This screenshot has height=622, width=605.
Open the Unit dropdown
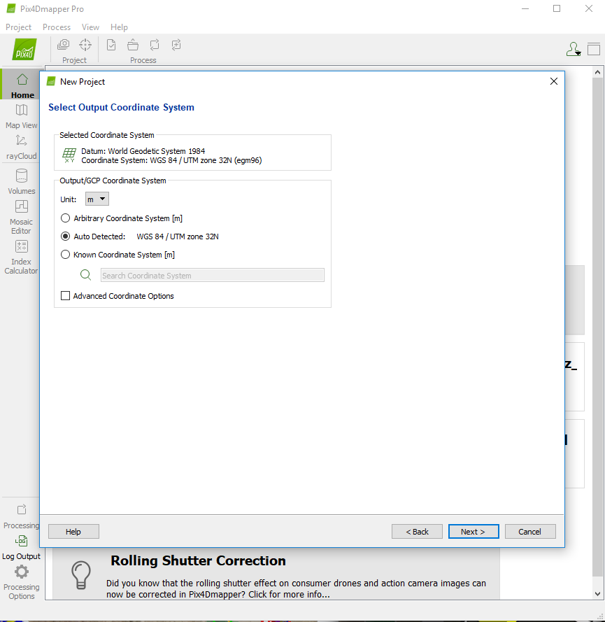97,199
